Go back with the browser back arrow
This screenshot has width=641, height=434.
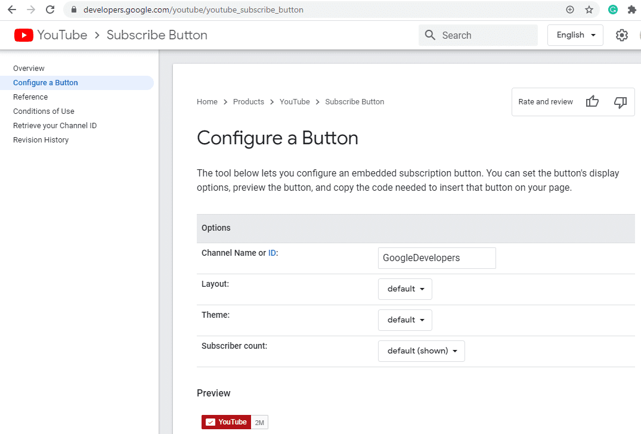(x=12, y=10)
